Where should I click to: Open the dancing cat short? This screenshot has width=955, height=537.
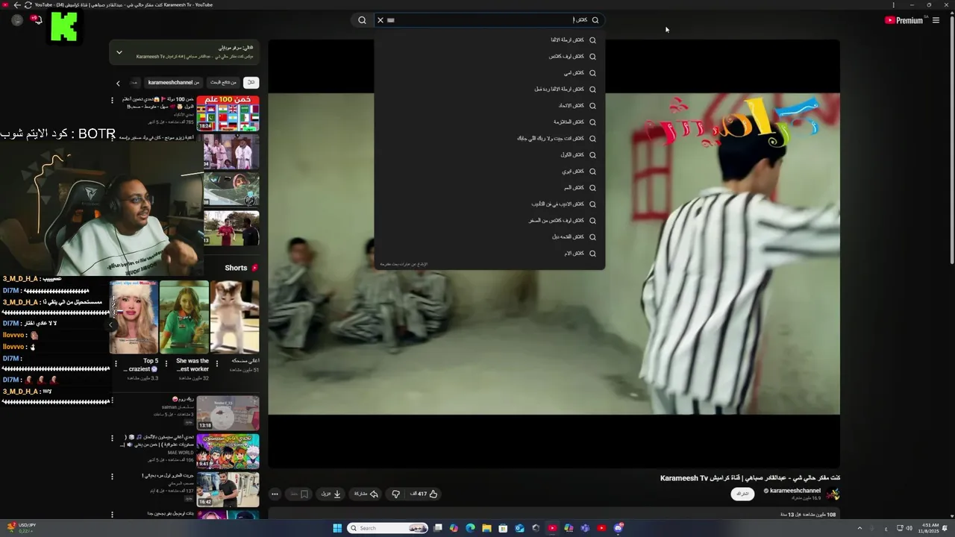tap(235, 317)
